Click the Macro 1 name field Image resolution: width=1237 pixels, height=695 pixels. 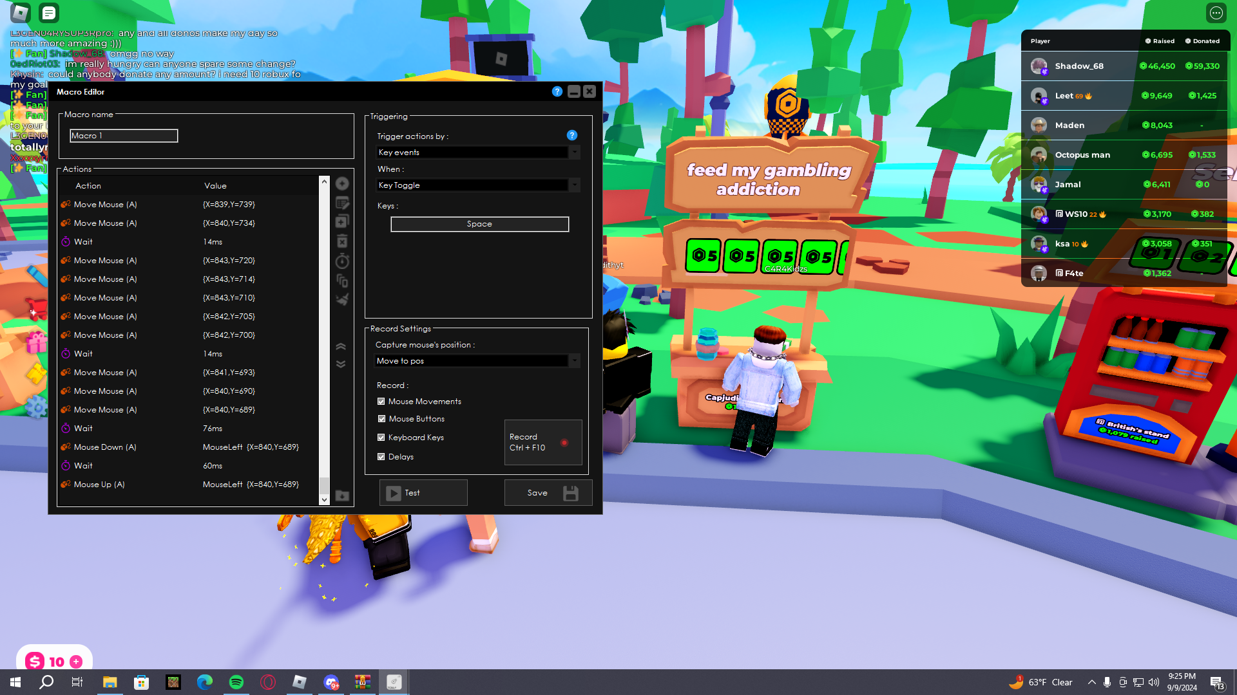point(124,136)
